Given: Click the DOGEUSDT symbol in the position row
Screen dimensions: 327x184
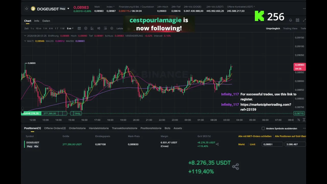Looking at the screenshot, I should click(x=33, y=143).
